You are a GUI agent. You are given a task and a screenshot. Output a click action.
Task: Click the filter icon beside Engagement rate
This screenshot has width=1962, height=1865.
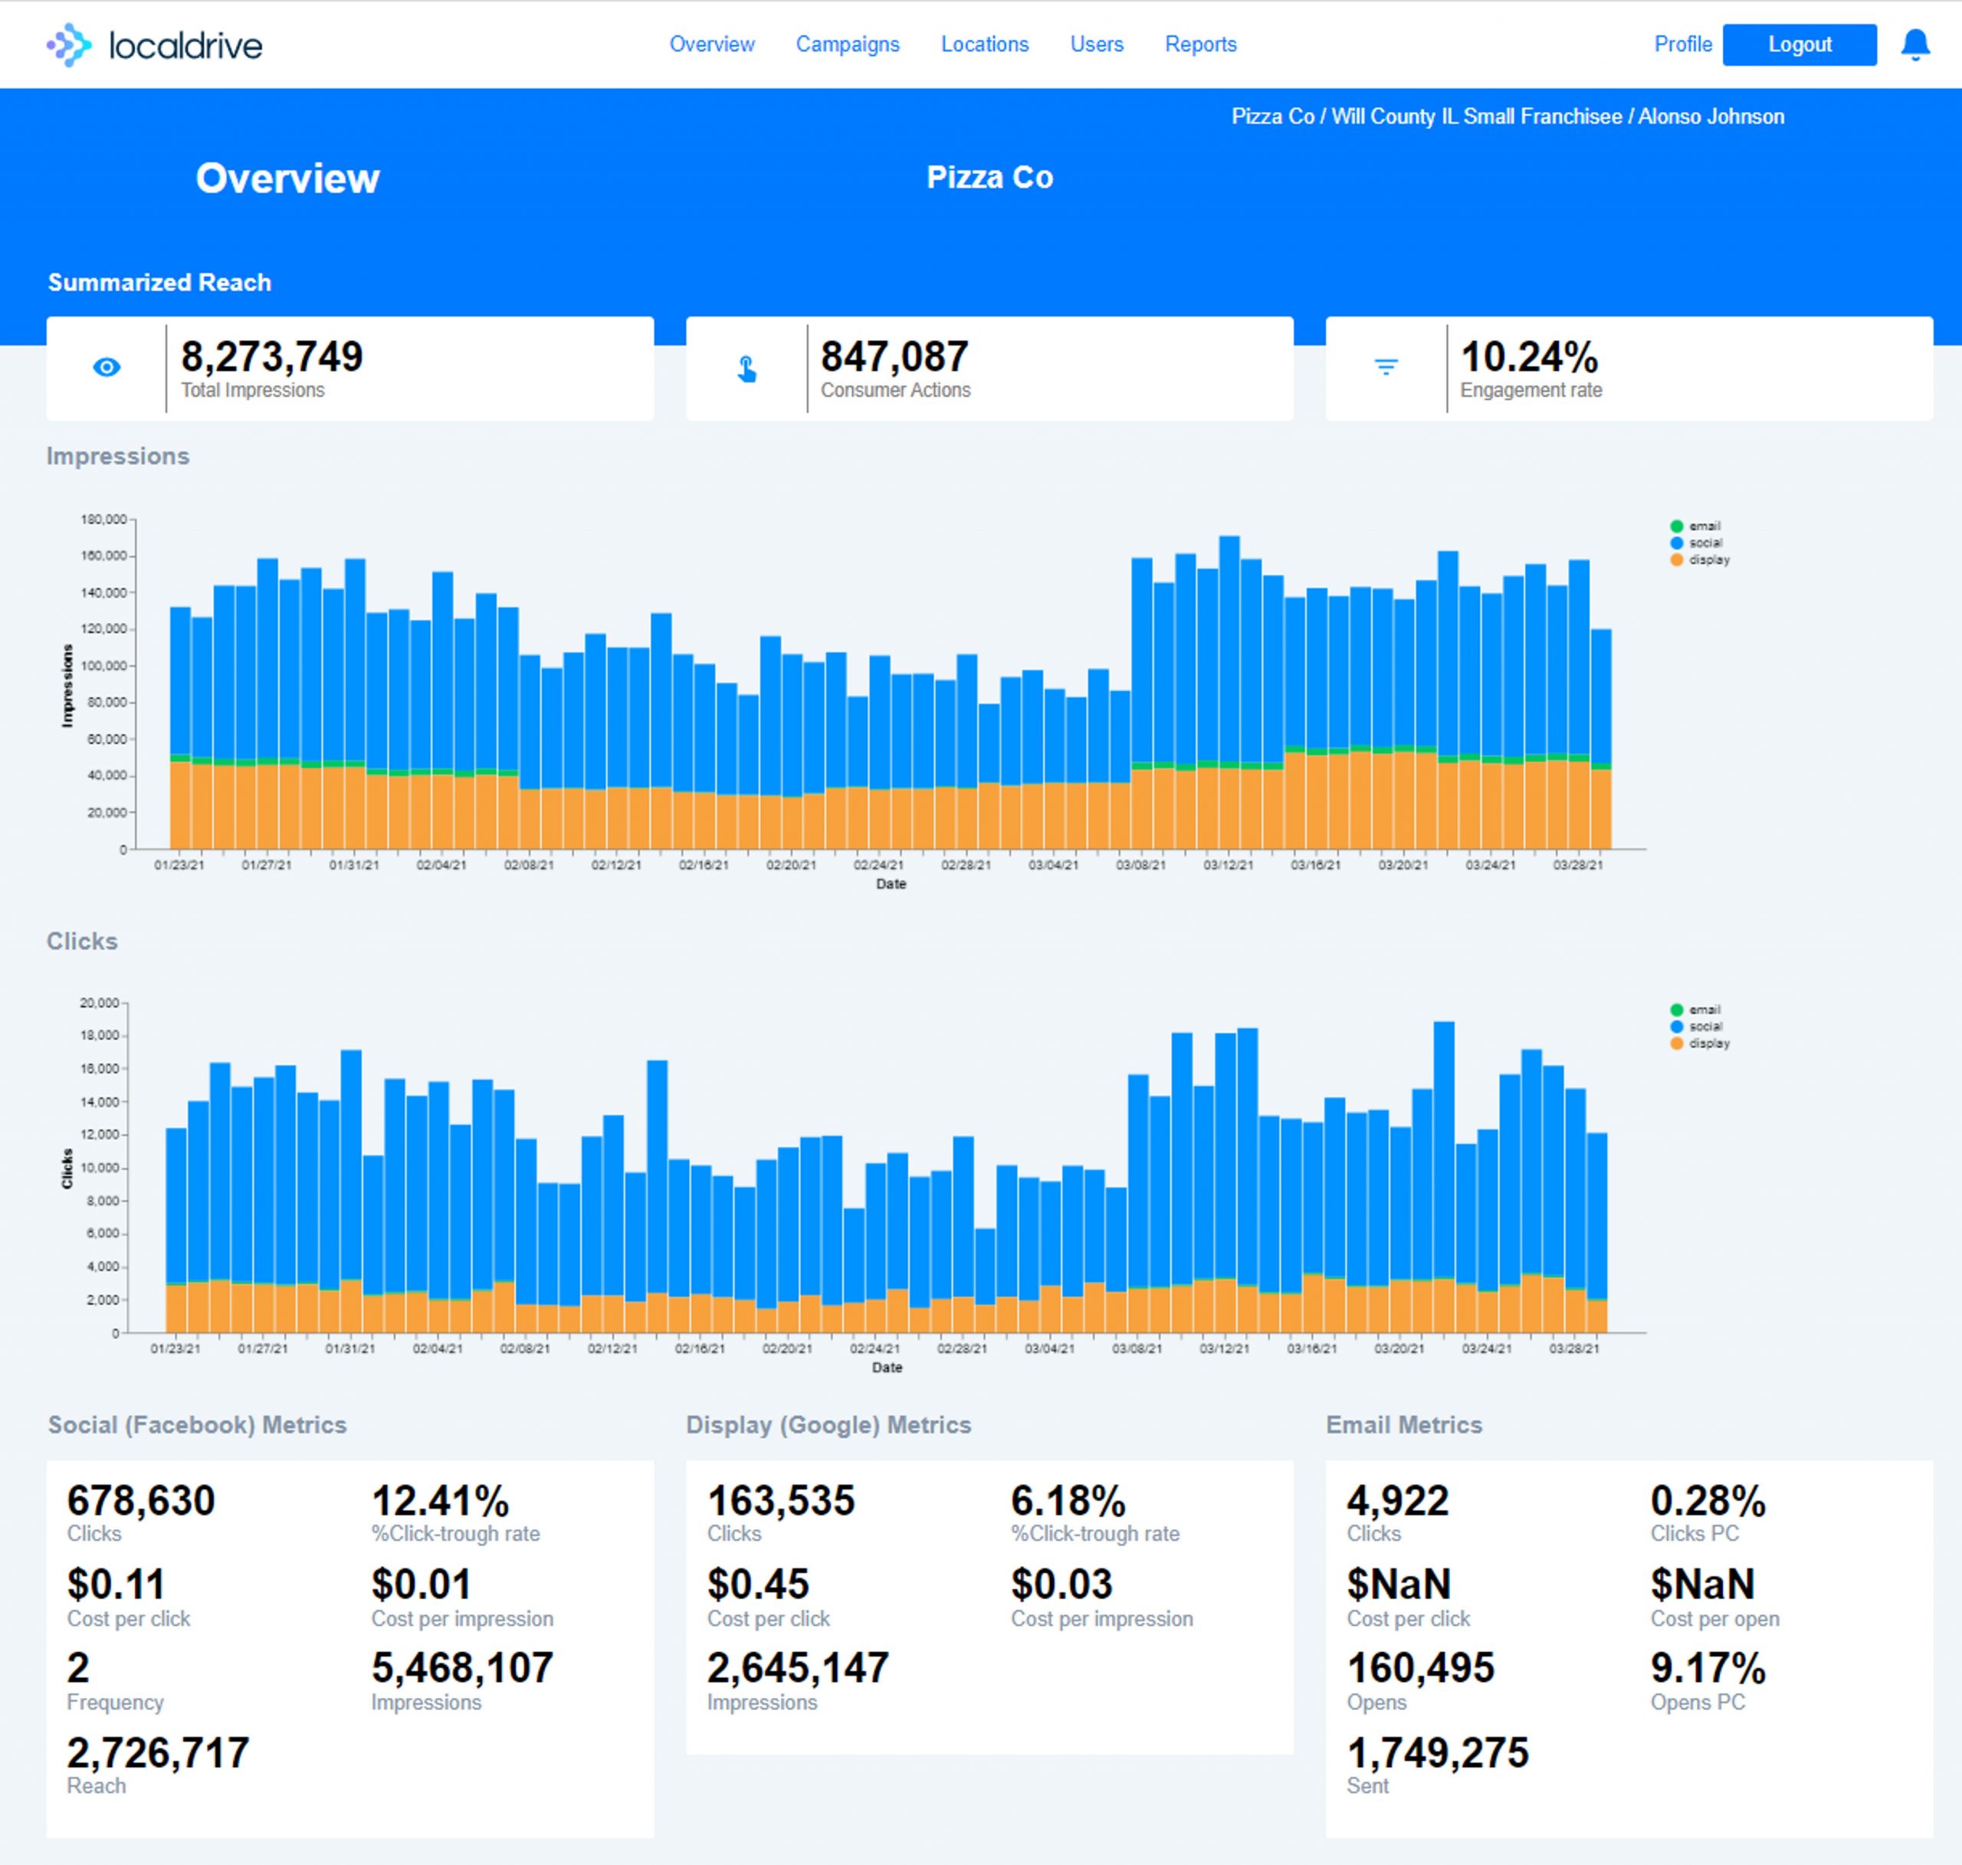(1385, 367)
